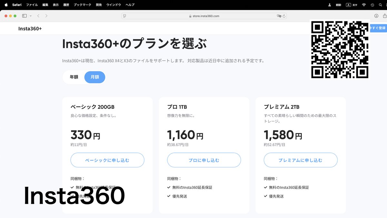Open the ブックマーク menu

point(82,5)
